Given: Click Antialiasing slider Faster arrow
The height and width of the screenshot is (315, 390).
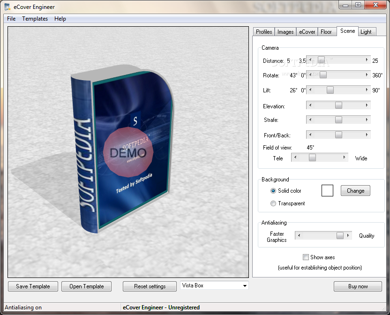Looking at the screenshot, I should 299,235.
